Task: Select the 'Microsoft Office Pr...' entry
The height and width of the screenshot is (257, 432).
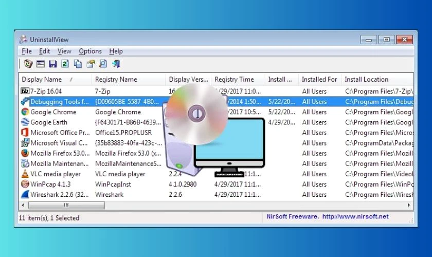Action: (x=60, y=133)
